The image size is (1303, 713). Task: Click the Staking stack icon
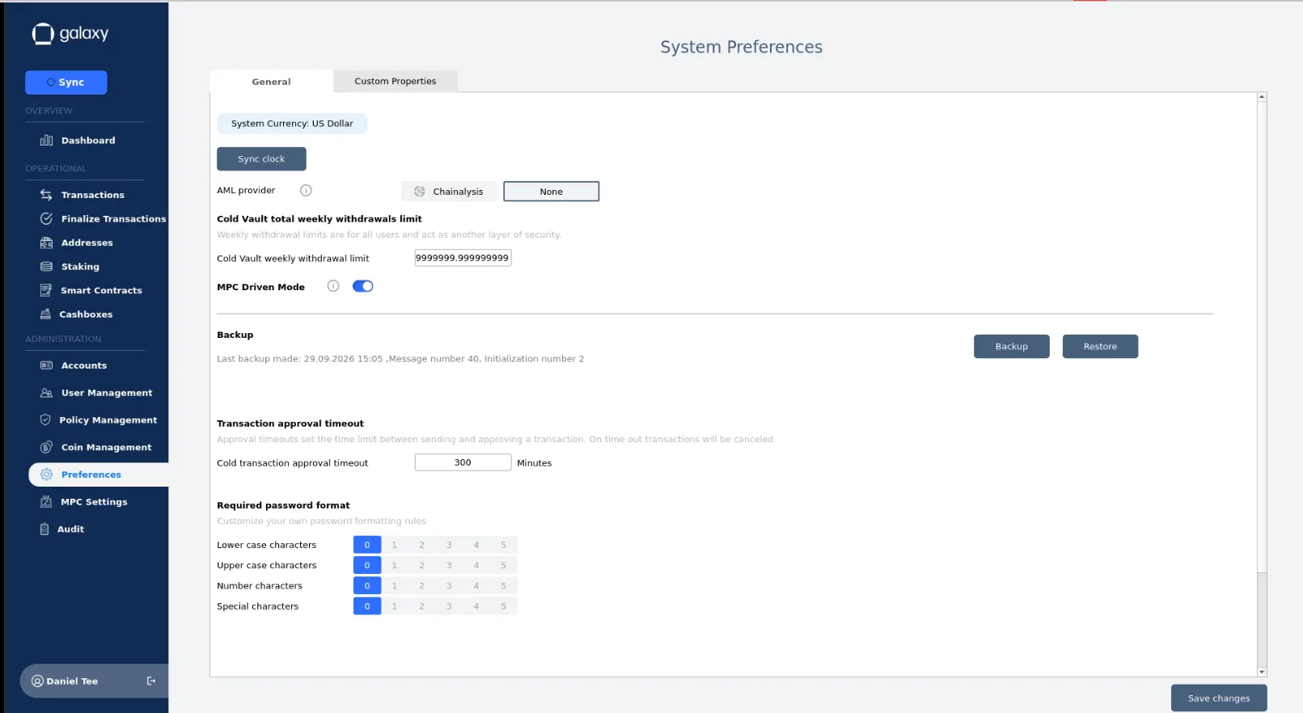pyautogui.click(x=46, y=267)
